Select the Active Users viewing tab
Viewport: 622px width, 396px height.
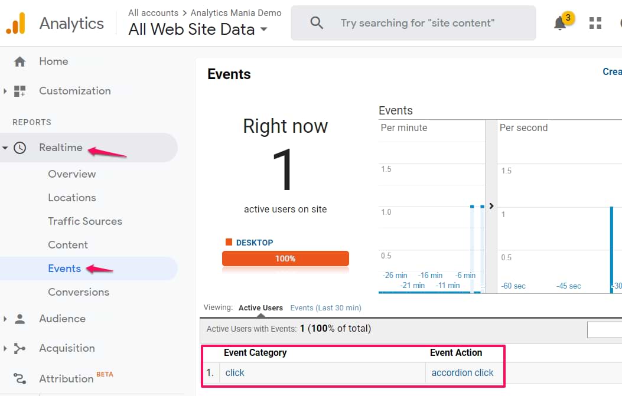click(260, 307)
